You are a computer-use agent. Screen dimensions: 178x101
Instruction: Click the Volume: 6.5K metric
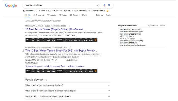(31, 11)
